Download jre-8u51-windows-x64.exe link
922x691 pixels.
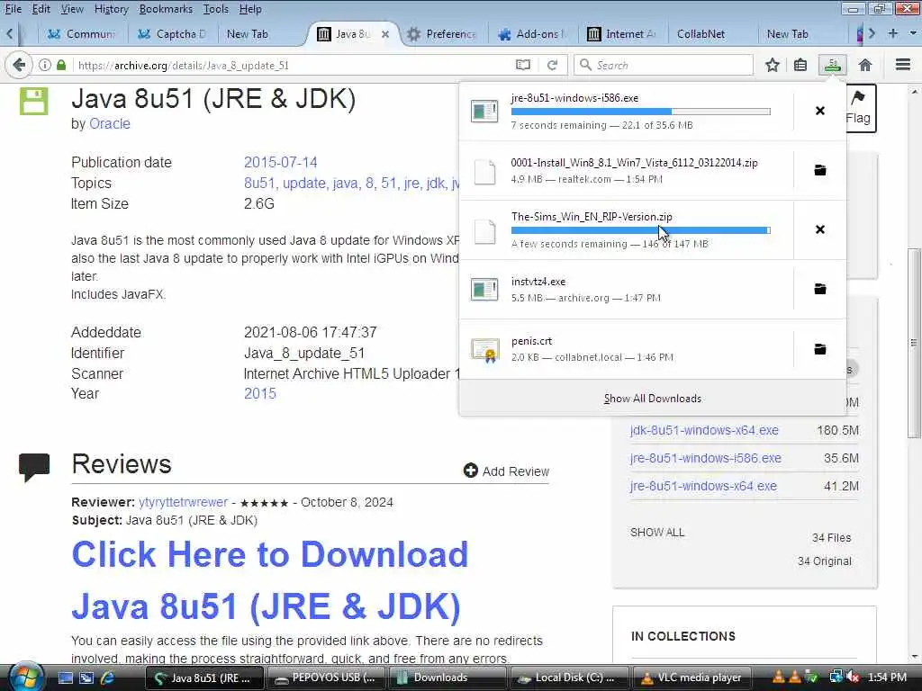click(703, 486)
